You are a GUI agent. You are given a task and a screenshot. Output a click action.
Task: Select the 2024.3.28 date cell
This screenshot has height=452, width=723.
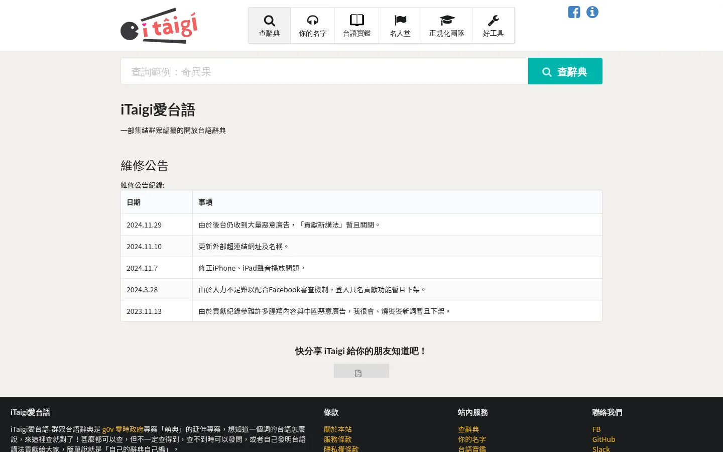coord(157,290)
